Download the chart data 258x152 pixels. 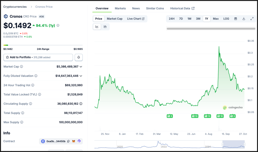244,19
